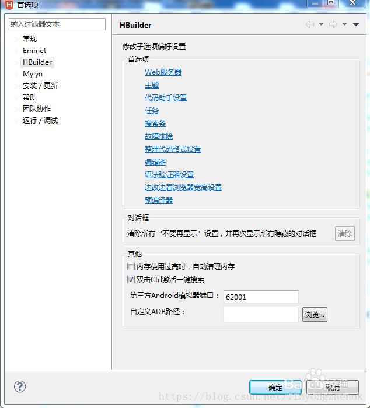The height and width of the screenshot is (408, 370).
Task: Open the 代码助手设置 link
Action: pyautogui.click(x=166, y=98)
